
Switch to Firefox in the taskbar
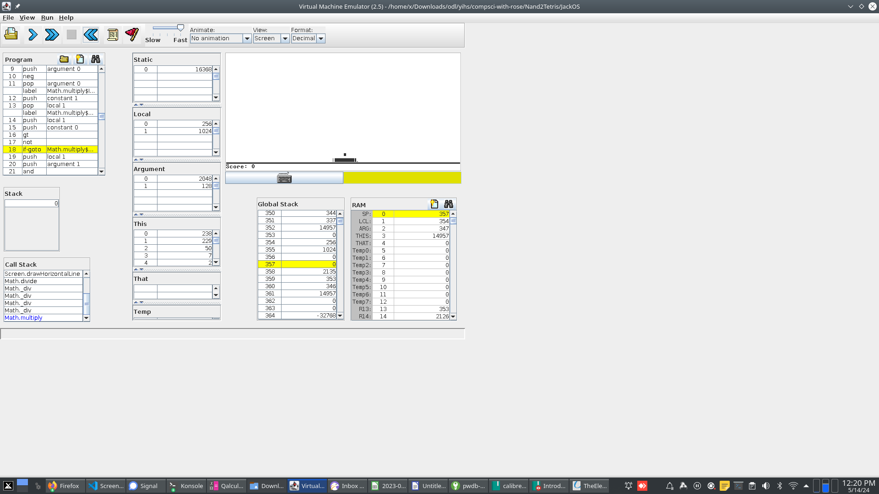point(64,486)
